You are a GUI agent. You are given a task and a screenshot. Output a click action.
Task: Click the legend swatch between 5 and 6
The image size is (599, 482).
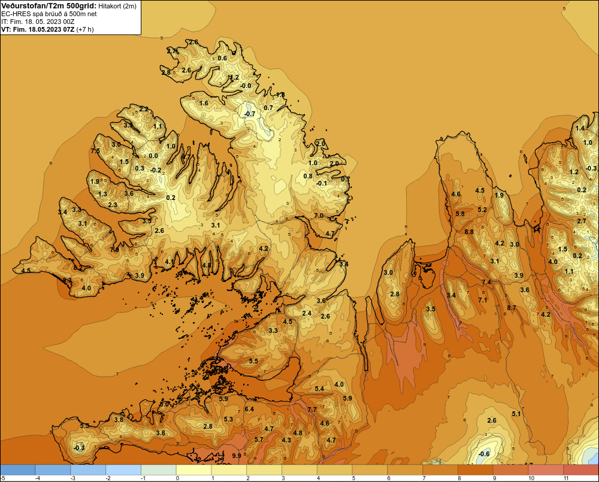point(370,469)
